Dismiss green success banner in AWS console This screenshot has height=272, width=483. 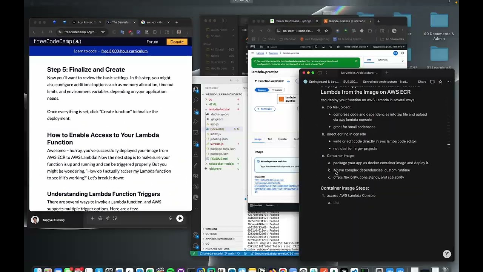(356, 61)
